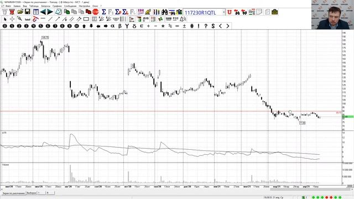
Task: Insert the star symbol marker
Action: click(x=163, y=26)
